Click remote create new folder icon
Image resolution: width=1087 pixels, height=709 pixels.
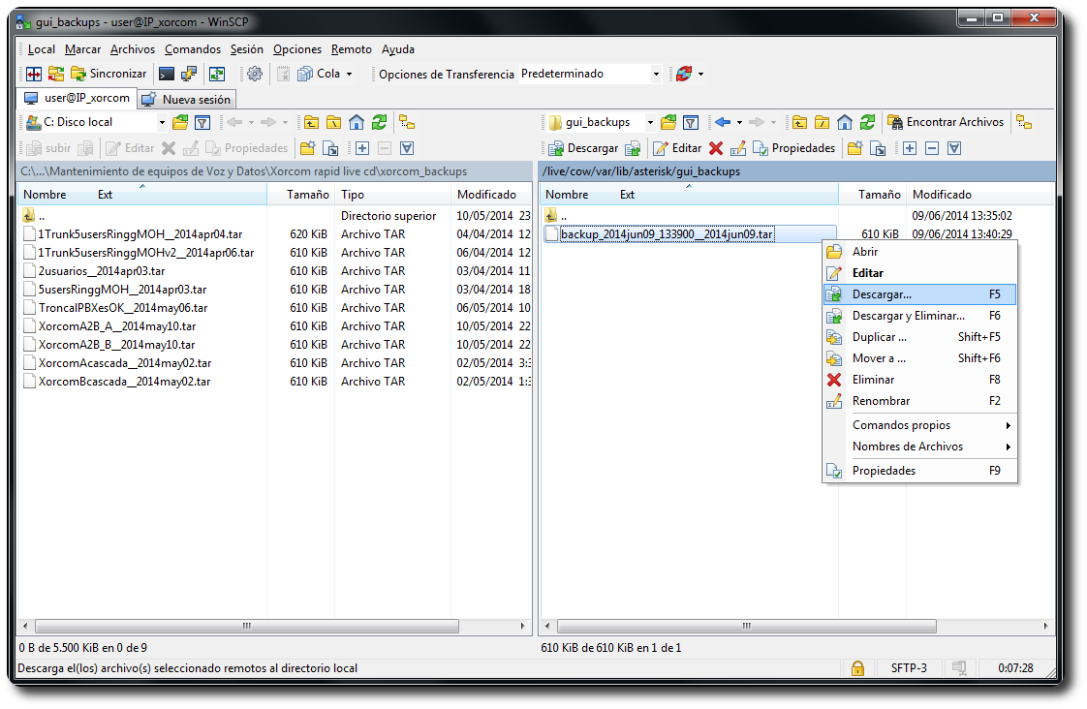pos(854,148)
